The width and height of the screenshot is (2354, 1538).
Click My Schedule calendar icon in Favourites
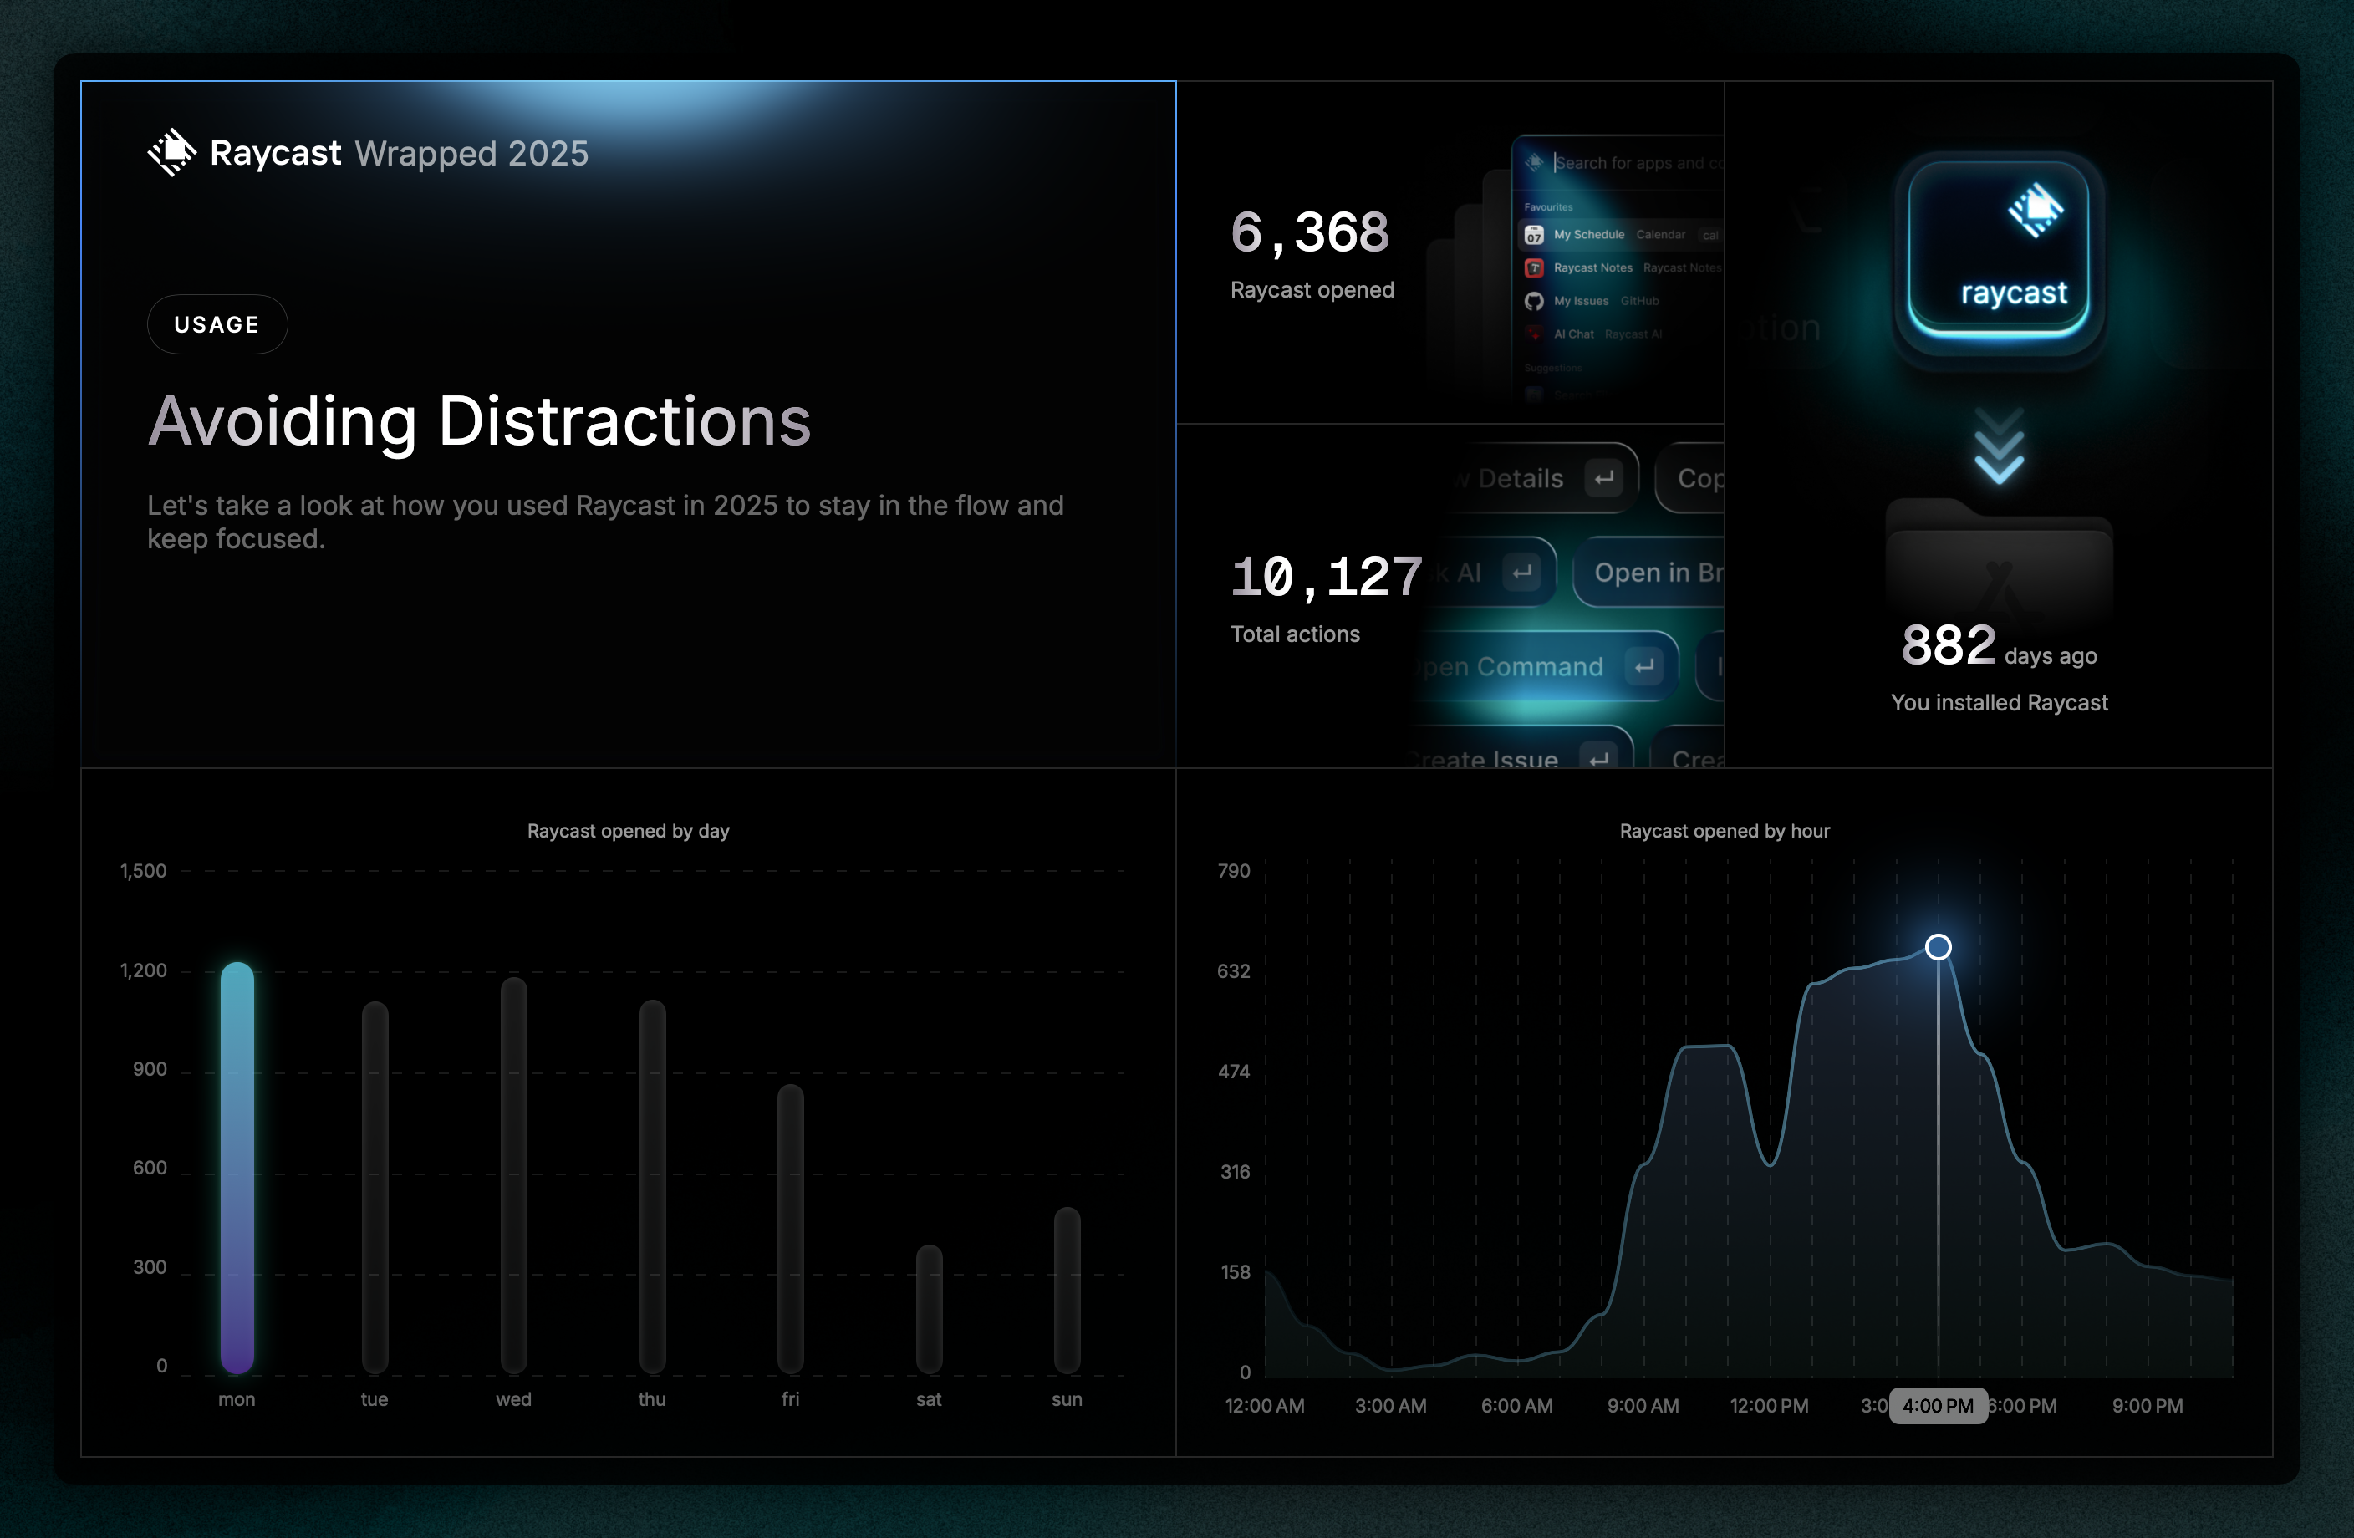[x=1534, y=236]
